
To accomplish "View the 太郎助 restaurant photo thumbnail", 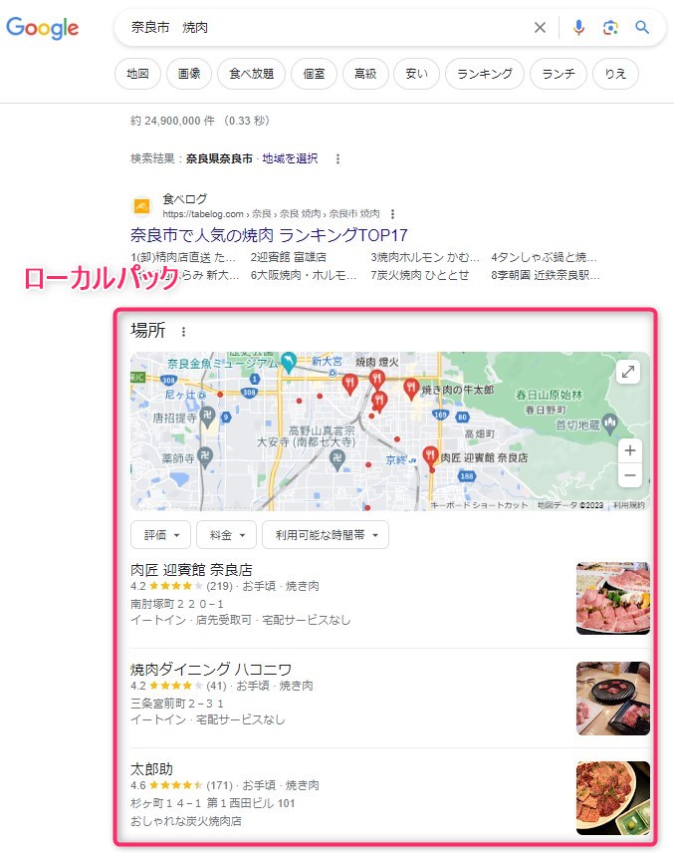I will click(x=613, y=797).
